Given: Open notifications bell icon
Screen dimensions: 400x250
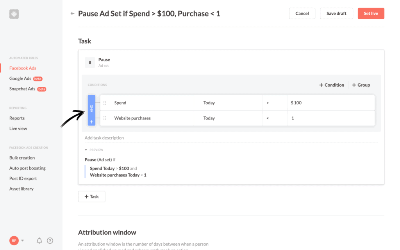Looking at the screenshot, I should tap(39, 241).
